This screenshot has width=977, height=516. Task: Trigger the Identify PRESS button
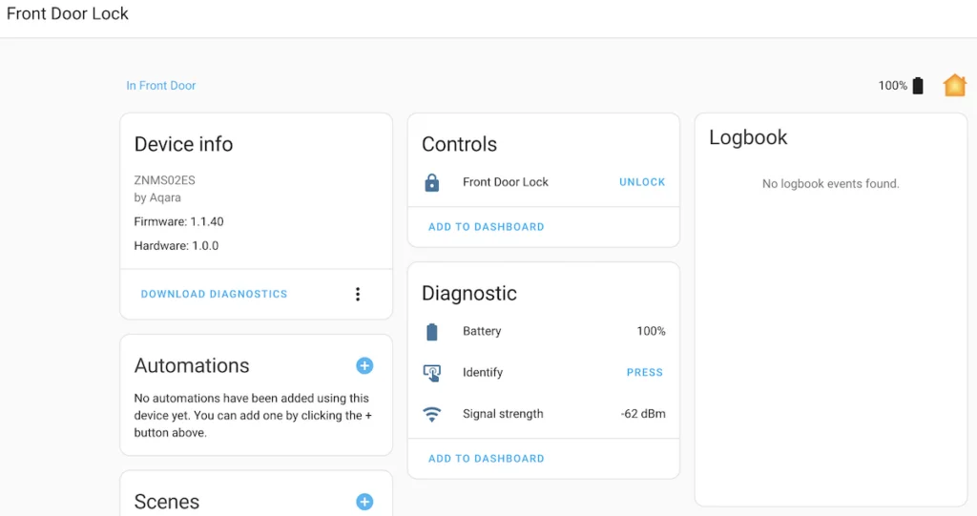645,373
